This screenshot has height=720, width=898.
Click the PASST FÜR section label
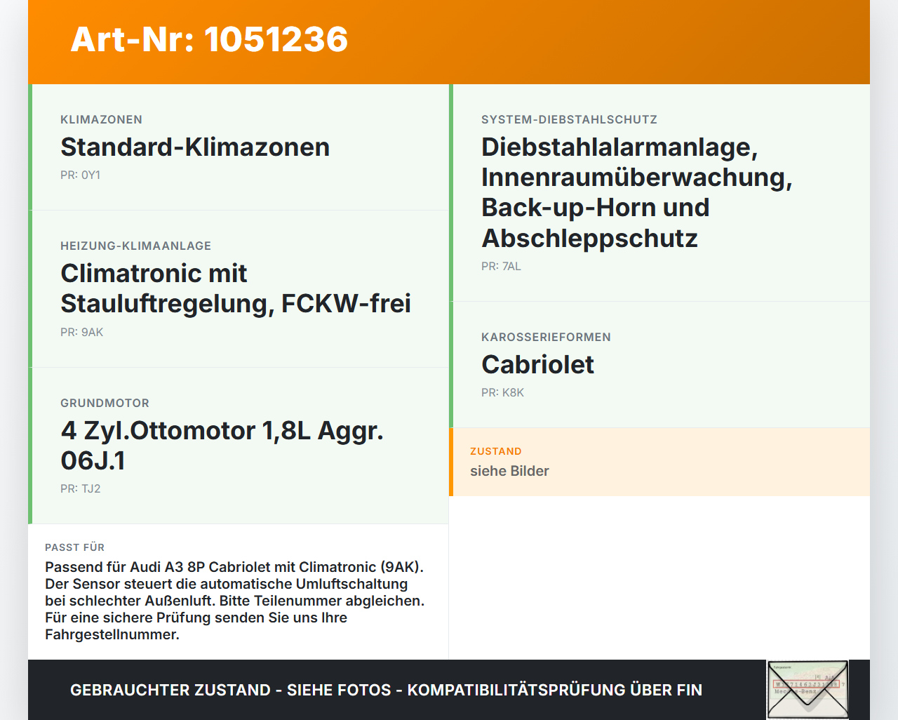(x=75, y=547)
